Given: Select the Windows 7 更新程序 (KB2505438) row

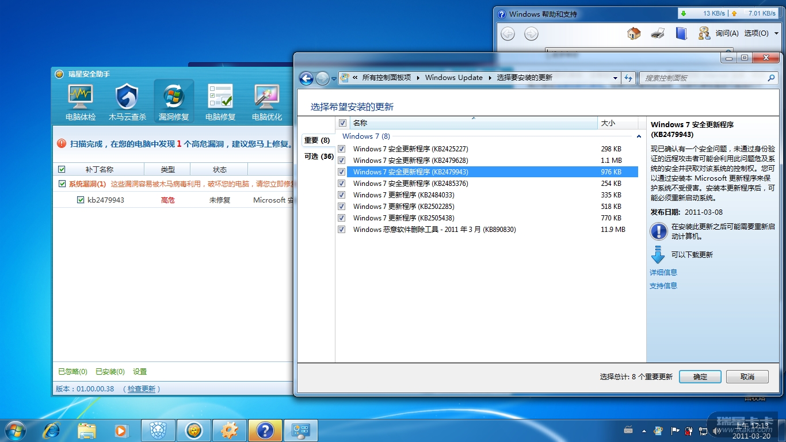Looking at the screenshot, I should (487, 218).
